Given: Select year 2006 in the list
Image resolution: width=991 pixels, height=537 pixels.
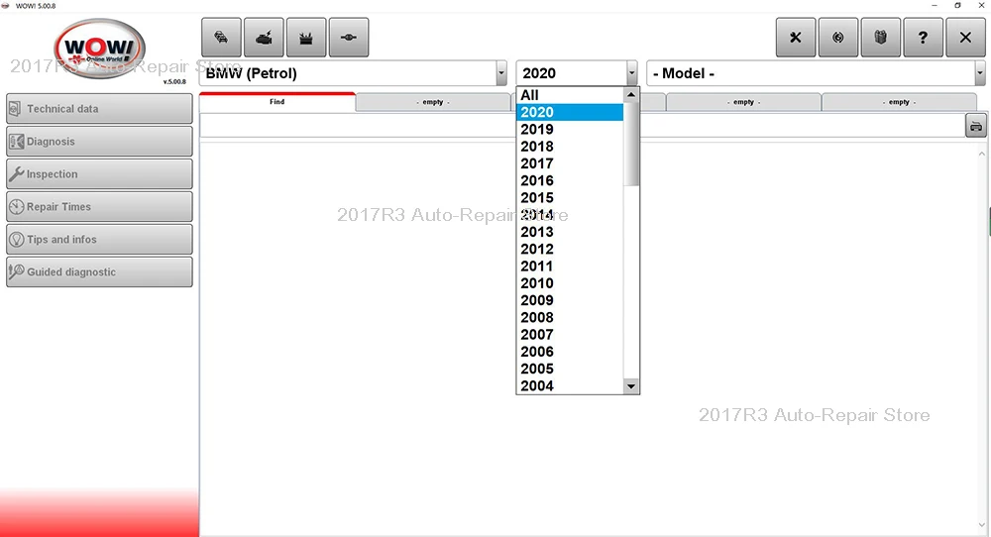Looking at the screenshot, I should [x=570, y=352].
